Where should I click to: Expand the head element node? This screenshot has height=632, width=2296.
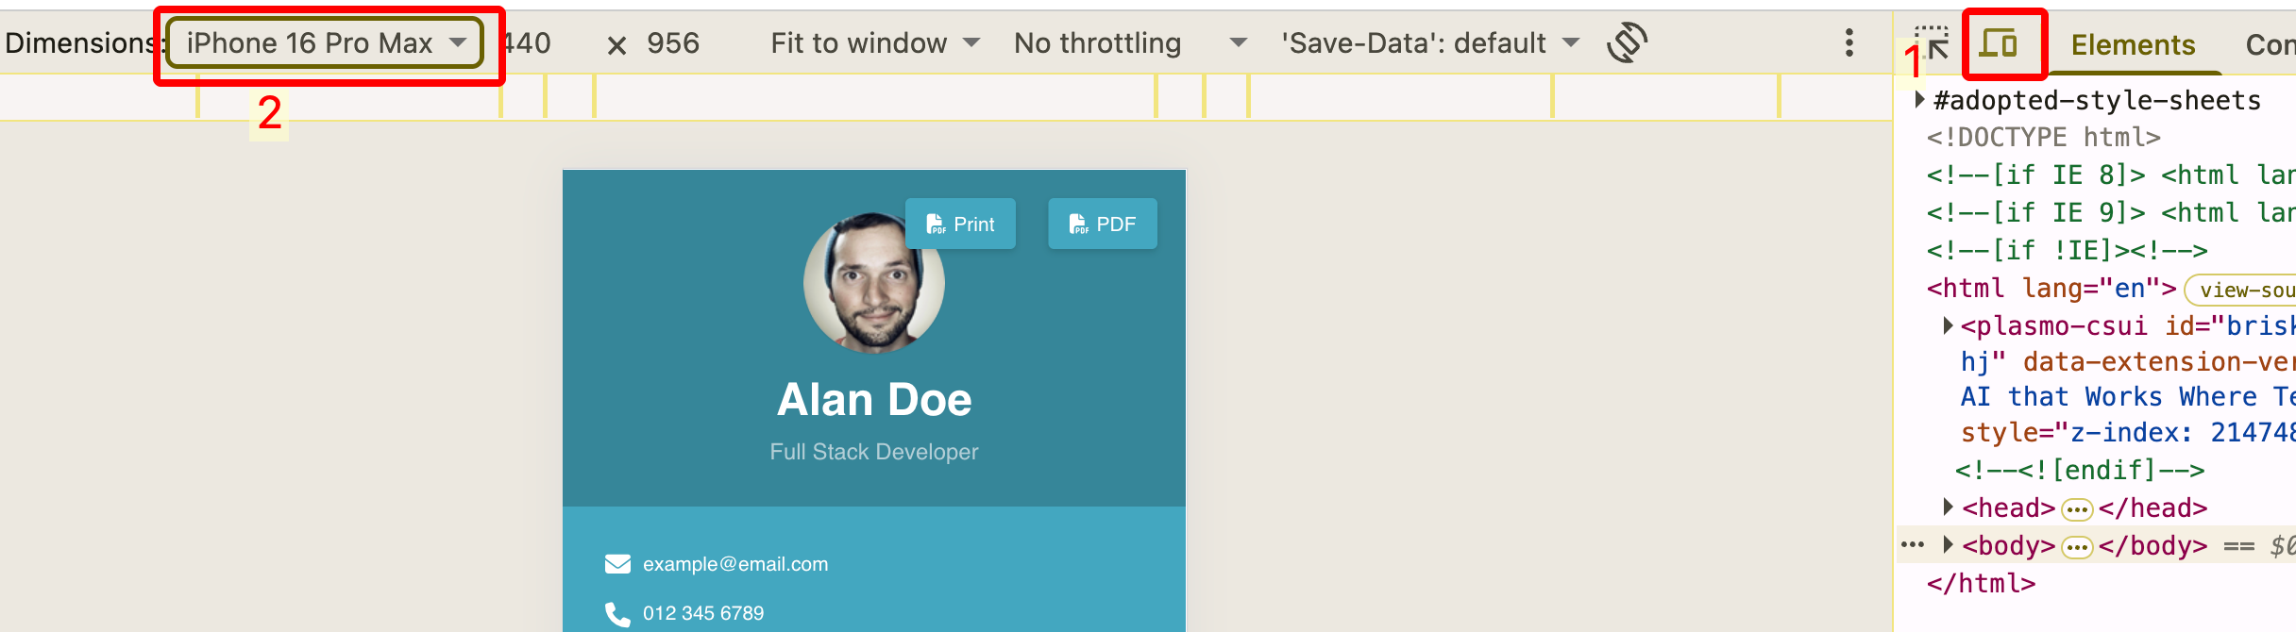pos(1948,507)
